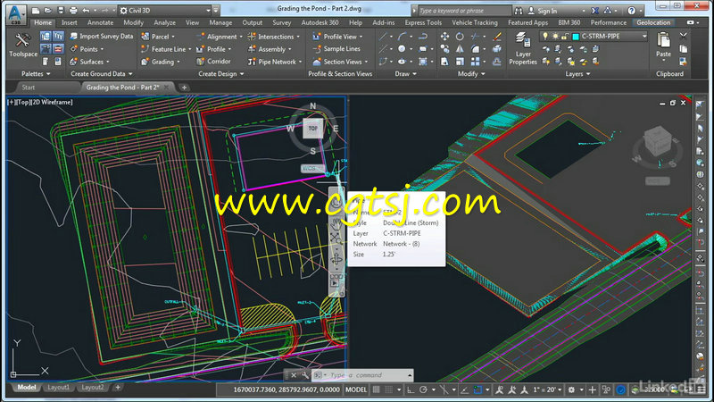Screen dimensions: 714x402
Task: Open the Parcel dropdown
Action: point(158,37)
